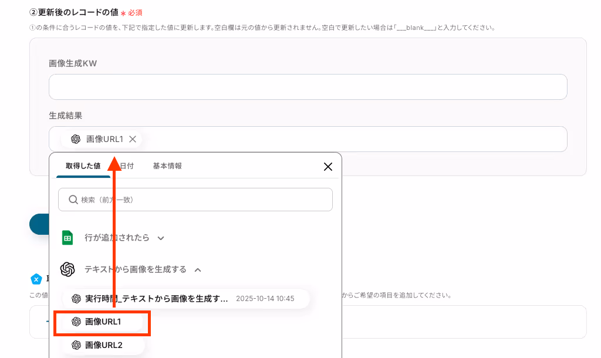Collapse the テキストから画像を生成する section chevron
The height and width of the screenshot is (358, 601).
198,270
